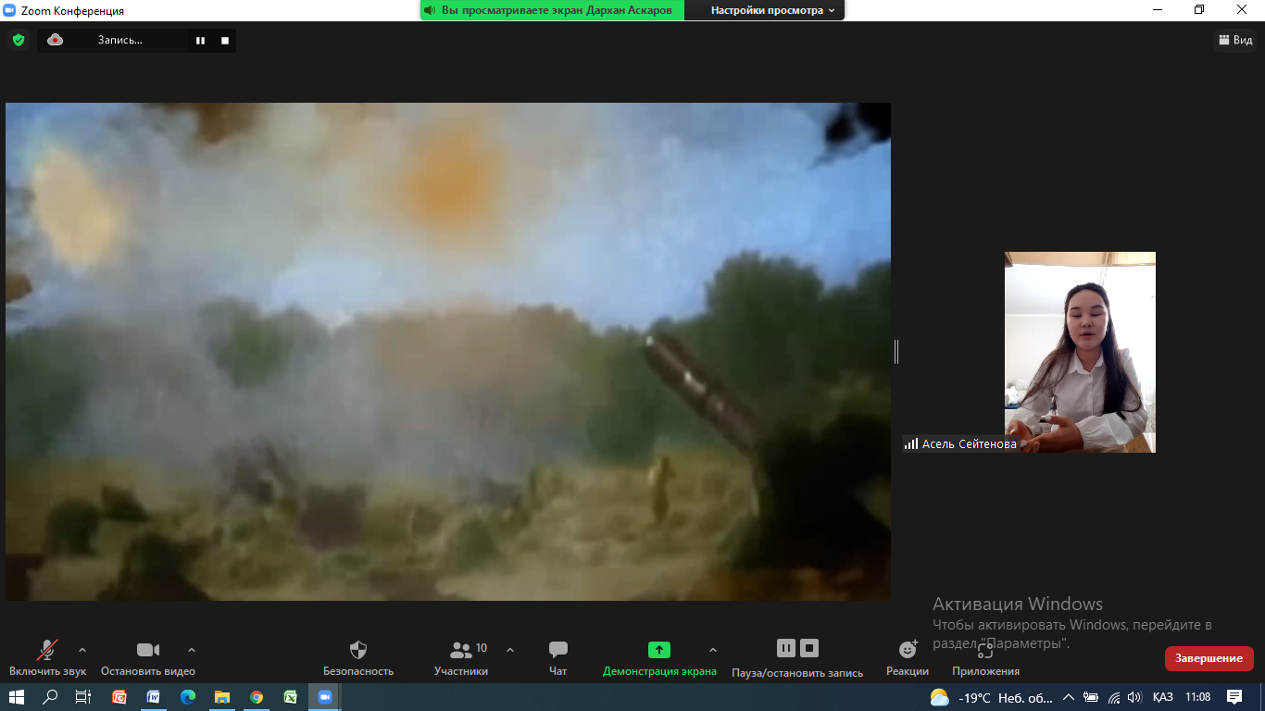
Task: Expand video options arrow next to camera
Action: 192,650
